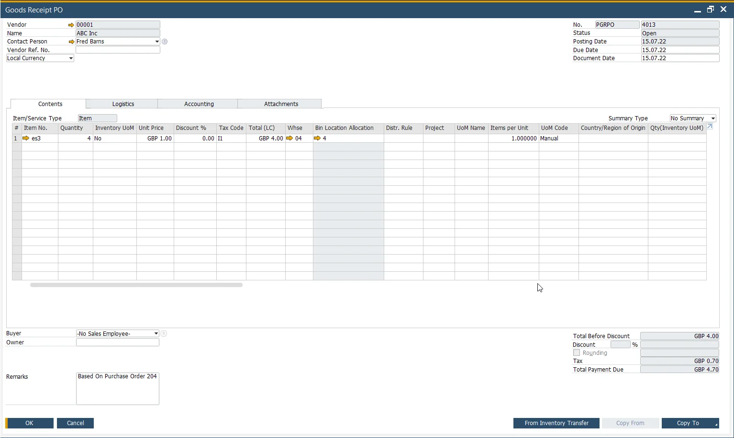Screen dimensions: 734x438
Task: Open the Buyer sales employee dropdown
Action: tap(156, 333)
